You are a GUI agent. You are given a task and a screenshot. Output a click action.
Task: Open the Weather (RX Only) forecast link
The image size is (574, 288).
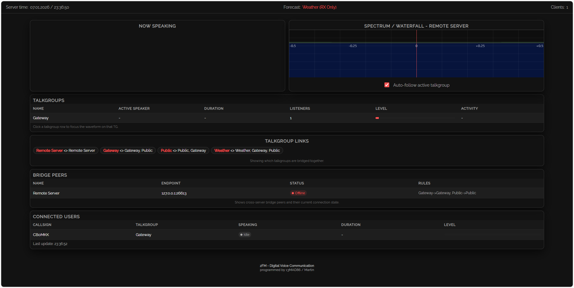[320, 7]
